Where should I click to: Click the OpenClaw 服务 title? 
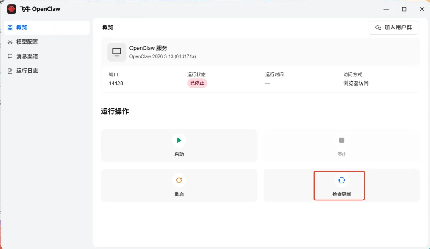click(x=148, y=48)
